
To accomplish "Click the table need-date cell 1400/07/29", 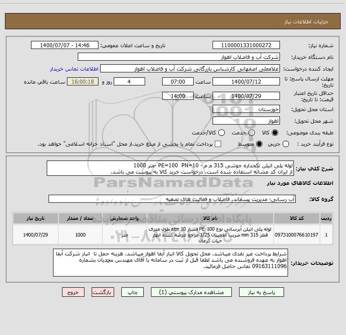I will 35,235.
